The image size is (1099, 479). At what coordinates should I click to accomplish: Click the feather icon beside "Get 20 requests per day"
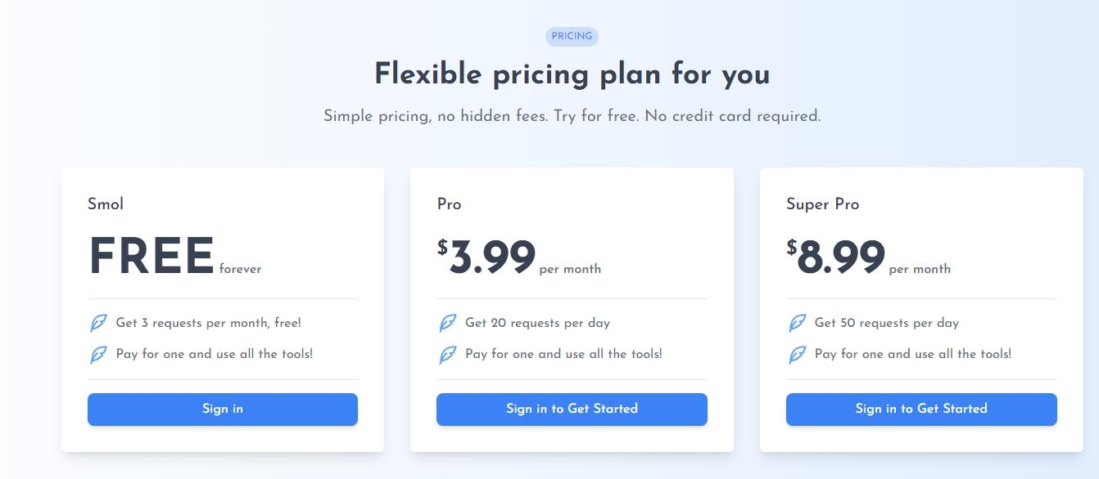[448, 324]
